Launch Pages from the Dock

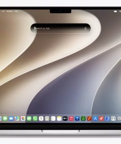(x=89, y=118)
